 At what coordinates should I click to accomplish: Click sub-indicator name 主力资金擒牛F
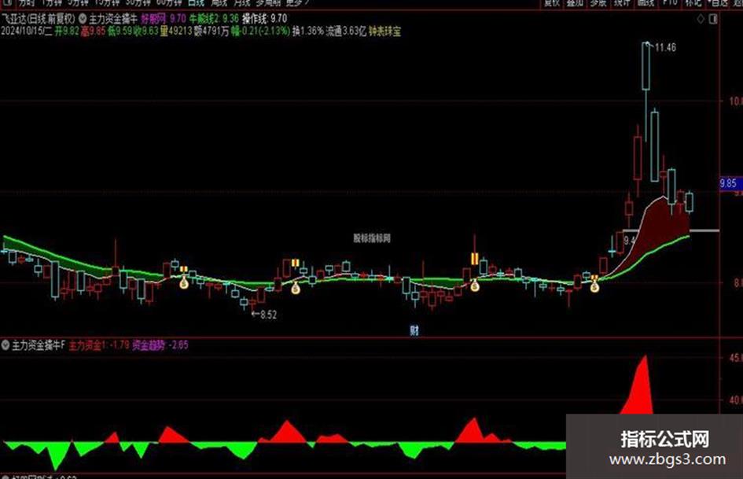point(39,345)
